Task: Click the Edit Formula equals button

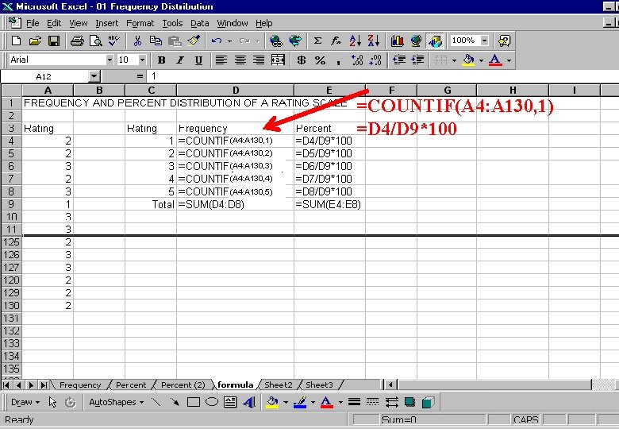Action: click(x=140, y=76)
